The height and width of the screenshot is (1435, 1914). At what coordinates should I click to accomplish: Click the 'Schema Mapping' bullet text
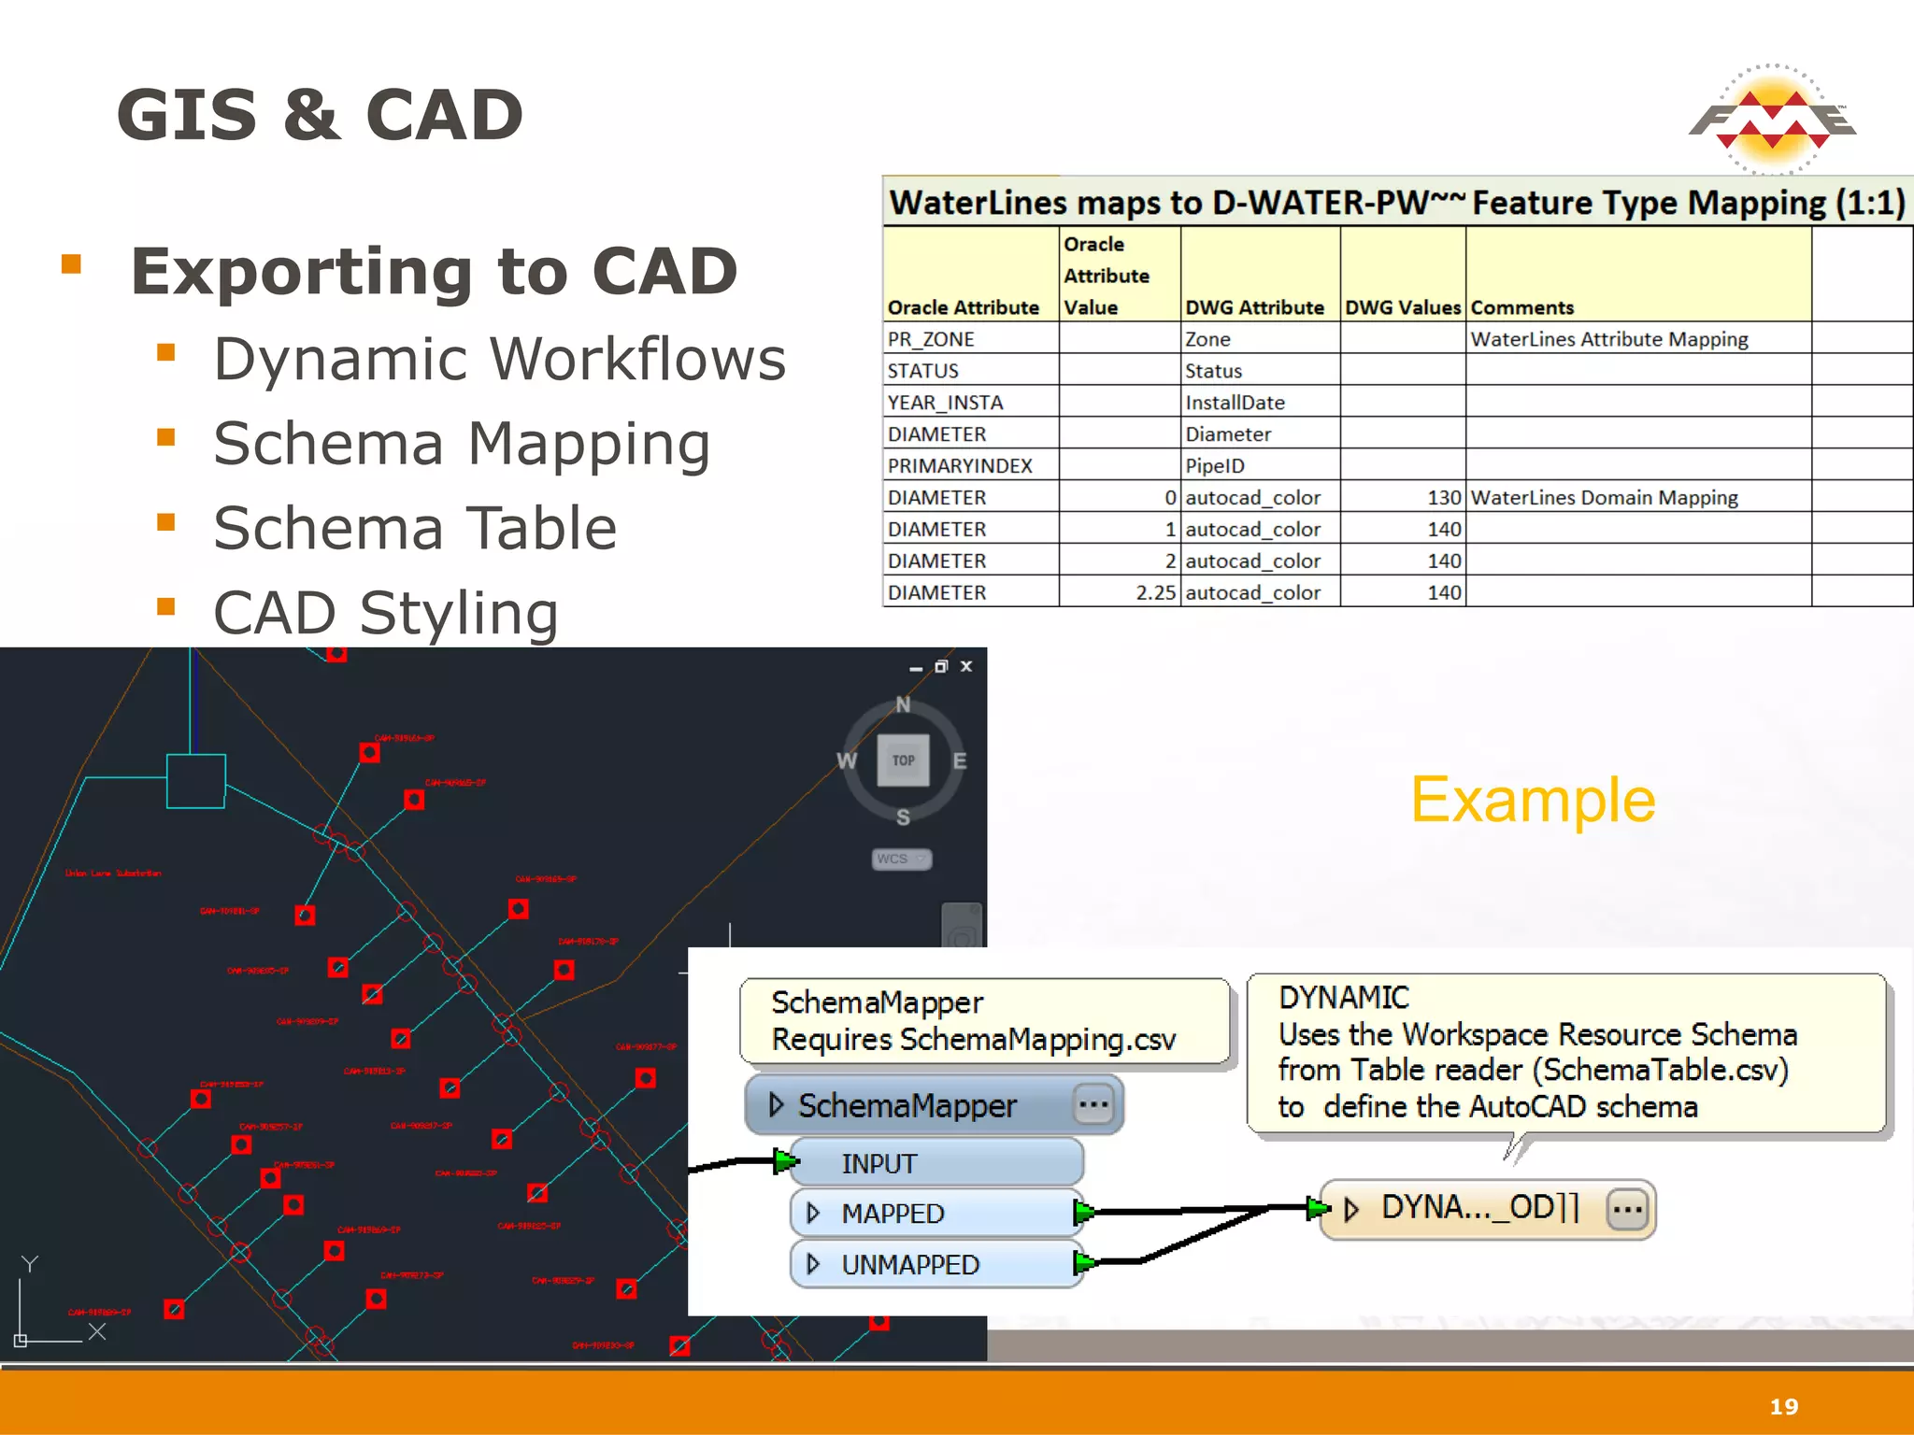coord(462,444)
